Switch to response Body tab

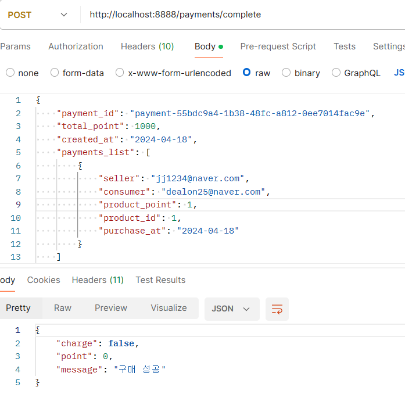tap(8, 280)
